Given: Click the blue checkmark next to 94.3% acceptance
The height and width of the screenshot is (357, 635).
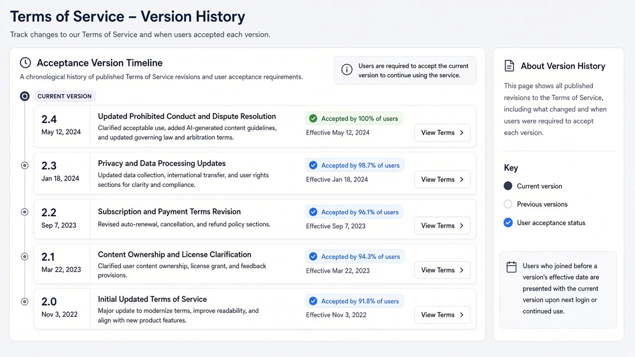Looking at the screenshot, I should pyautogui.click(x=313, y=256).
